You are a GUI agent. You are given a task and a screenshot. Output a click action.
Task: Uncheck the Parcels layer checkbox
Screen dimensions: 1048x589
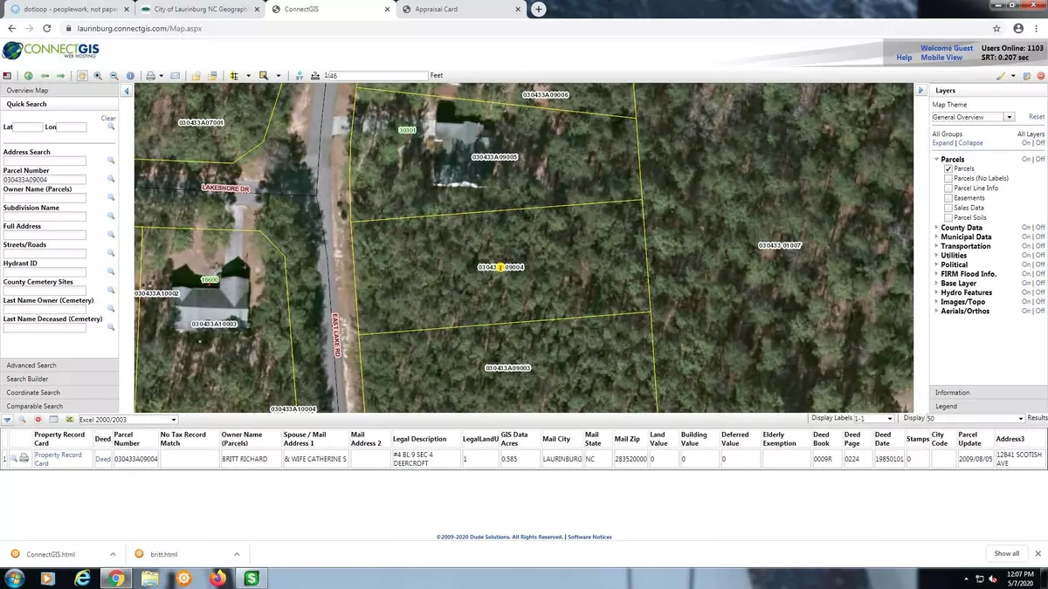[948, 168]
